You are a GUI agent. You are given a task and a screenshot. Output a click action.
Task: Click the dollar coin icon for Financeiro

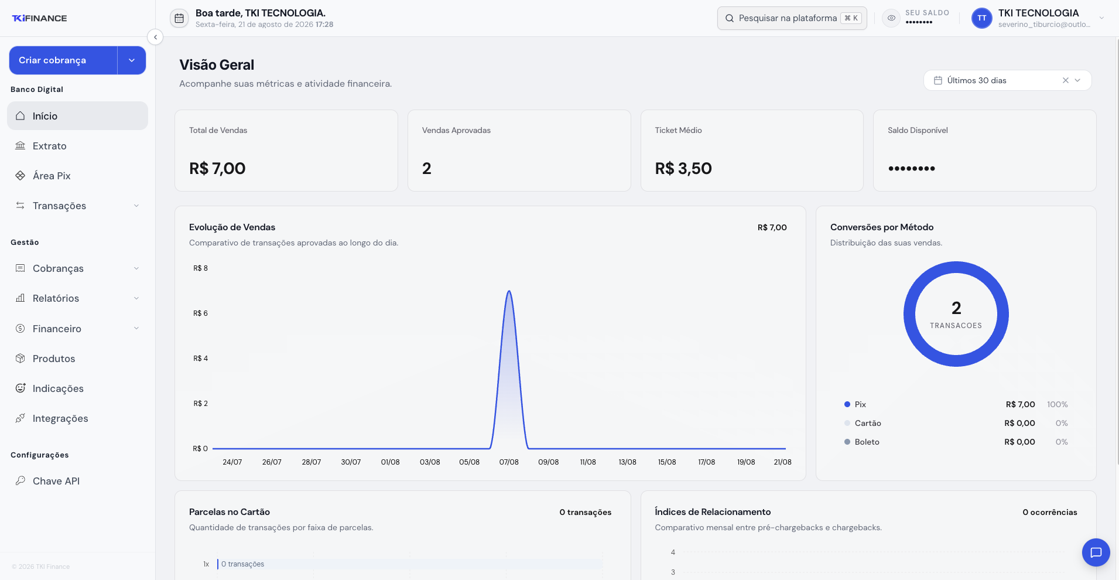point(20,329)
